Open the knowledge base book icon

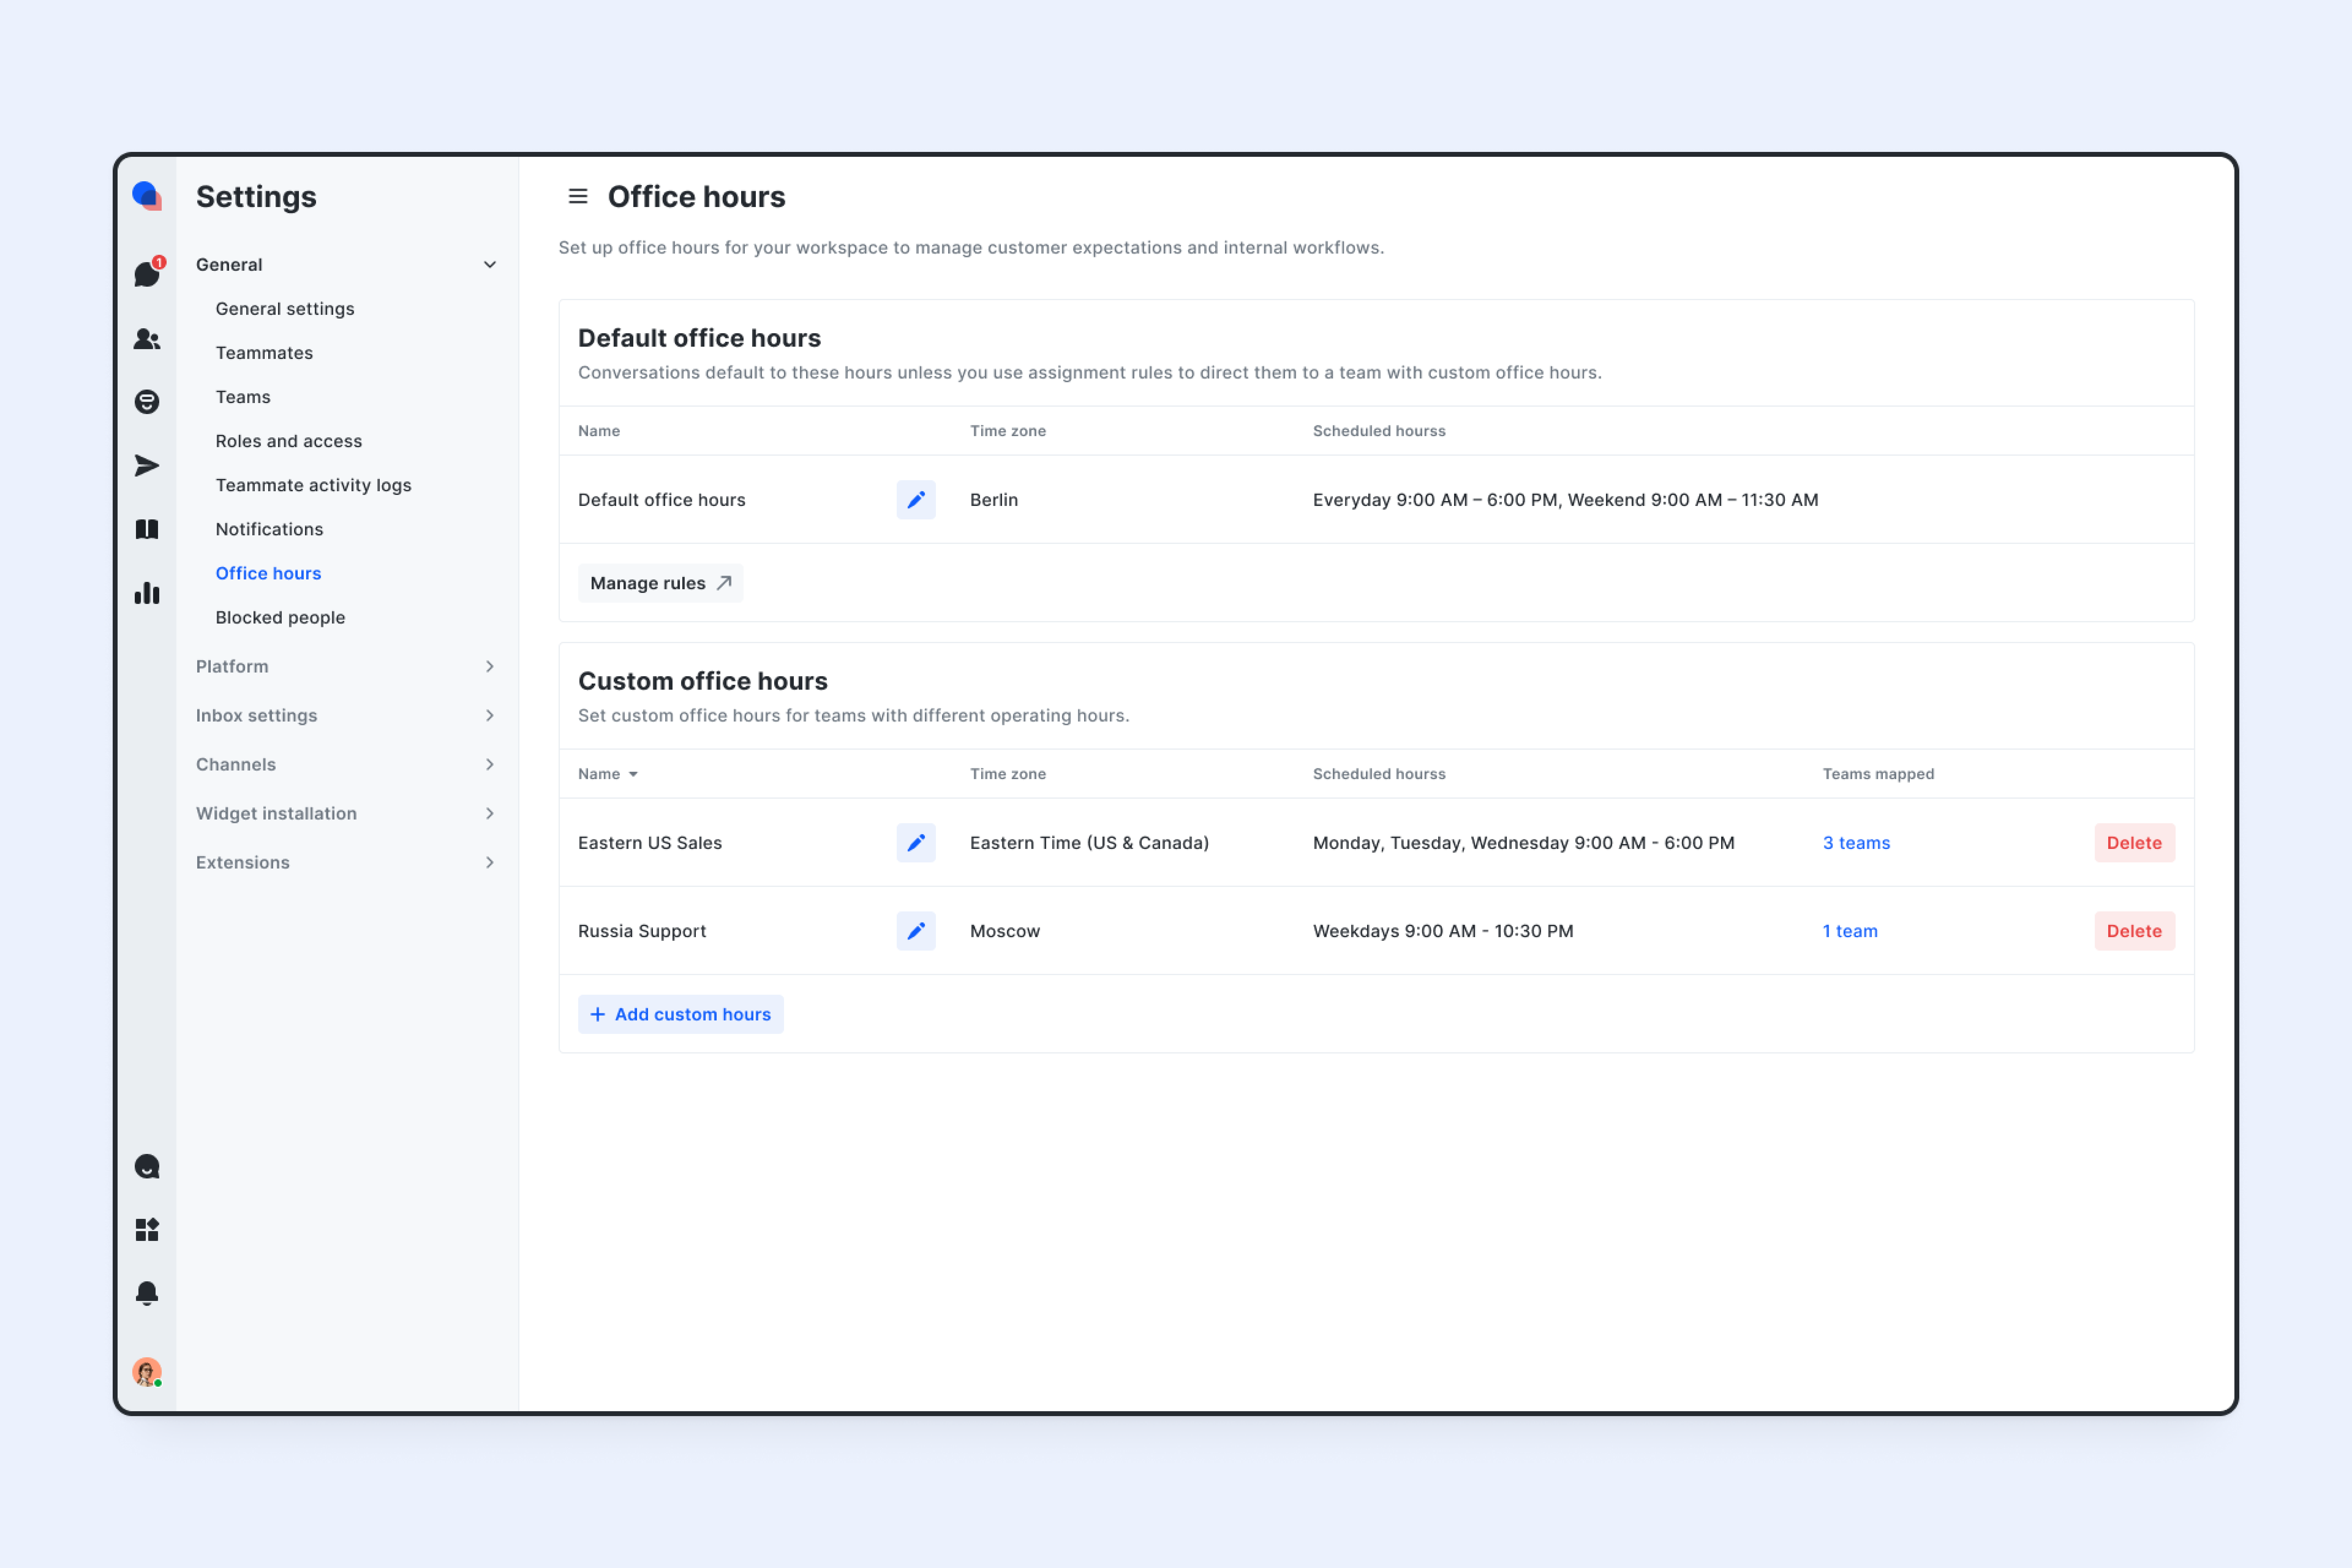coord(147,529)
